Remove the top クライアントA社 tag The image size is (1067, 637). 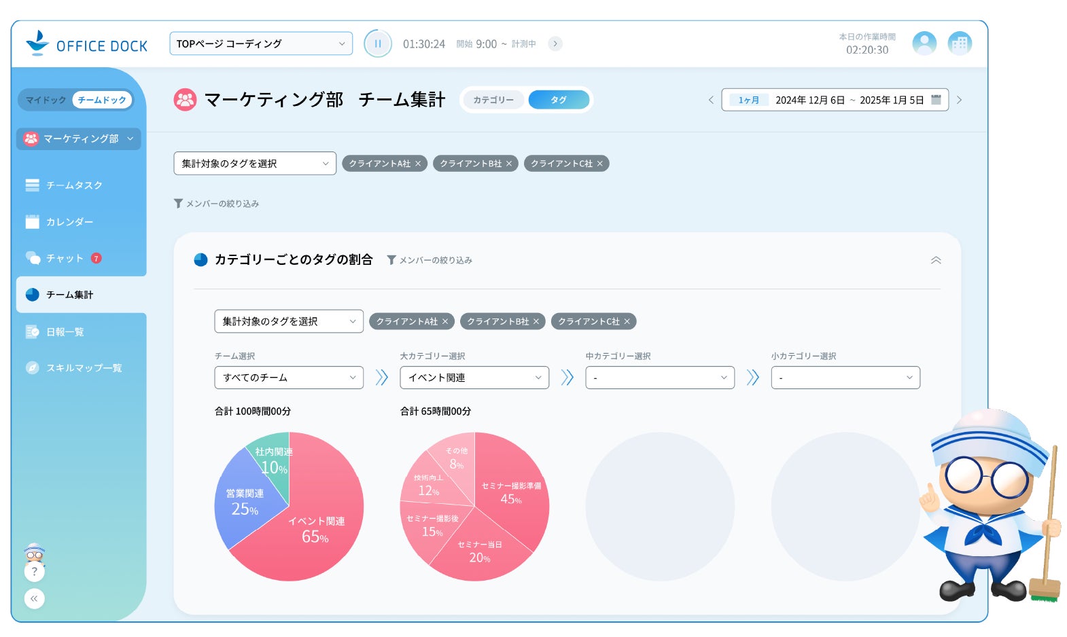click(418, 164)
